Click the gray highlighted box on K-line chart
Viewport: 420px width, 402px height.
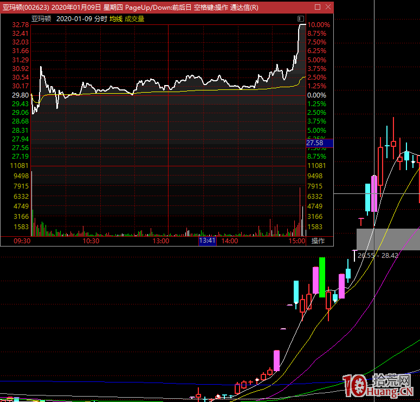click(x=388, y=238)
